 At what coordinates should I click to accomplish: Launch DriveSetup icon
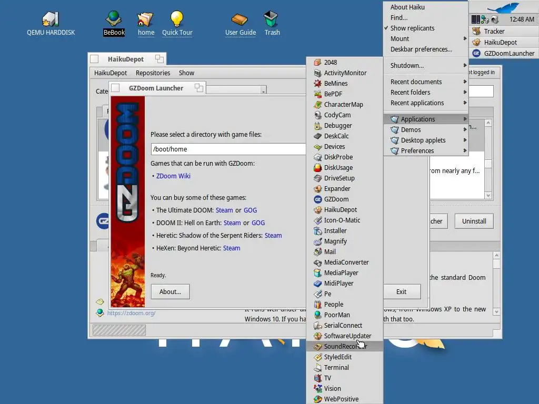(x=317, y=178)
